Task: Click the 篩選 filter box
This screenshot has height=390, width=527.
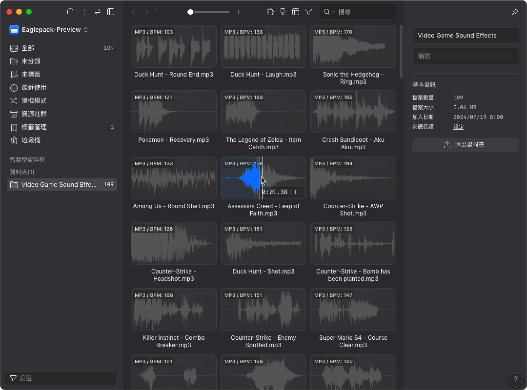Action: coord(61,378)
